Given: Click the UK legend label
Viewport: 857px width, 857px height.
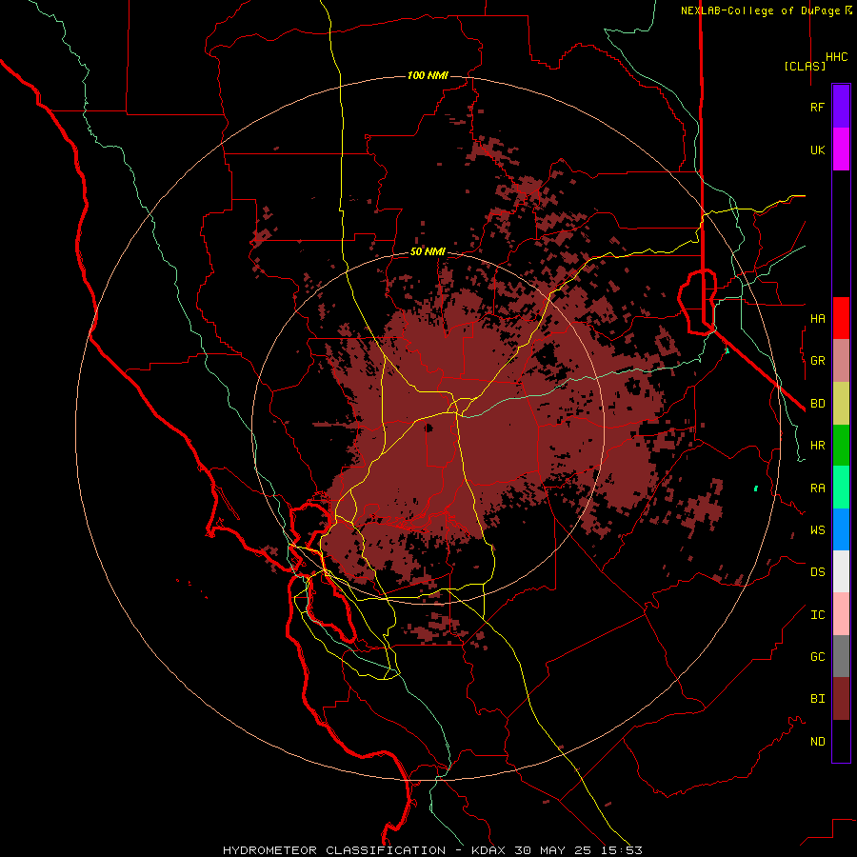Looking at the screenshot, I should click(817, 149).
